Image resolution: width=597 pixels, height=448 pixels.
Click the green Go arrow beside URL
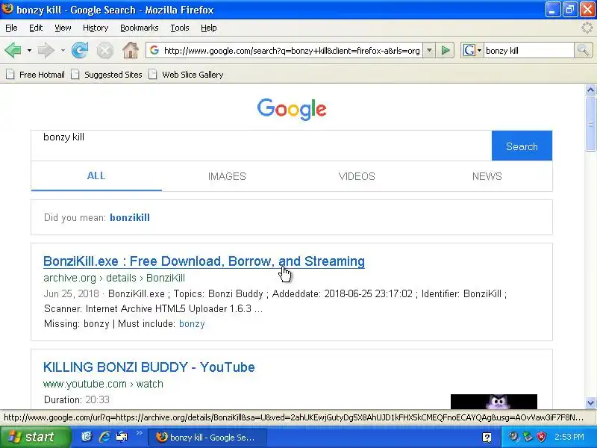(x=445, y=50)
